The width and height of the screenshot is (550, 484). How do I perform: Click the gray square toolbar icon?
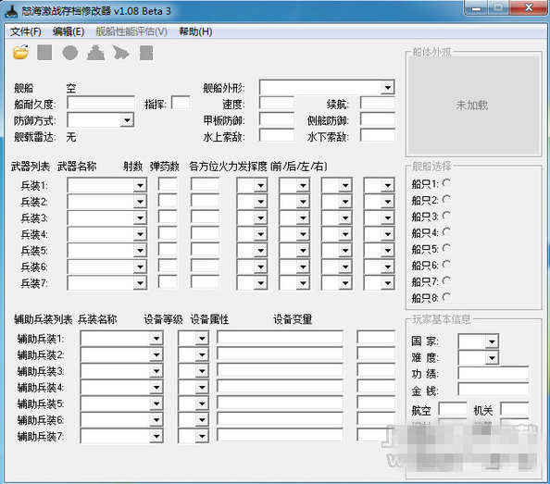[44, 53]
